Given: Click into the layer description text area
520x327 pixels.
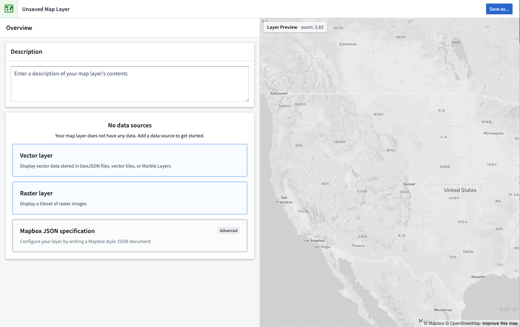Looking at the screenshot, I should [130, 84].
